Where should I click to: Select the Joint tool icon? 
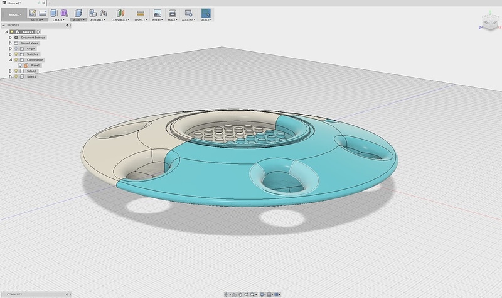click(103, 13)
